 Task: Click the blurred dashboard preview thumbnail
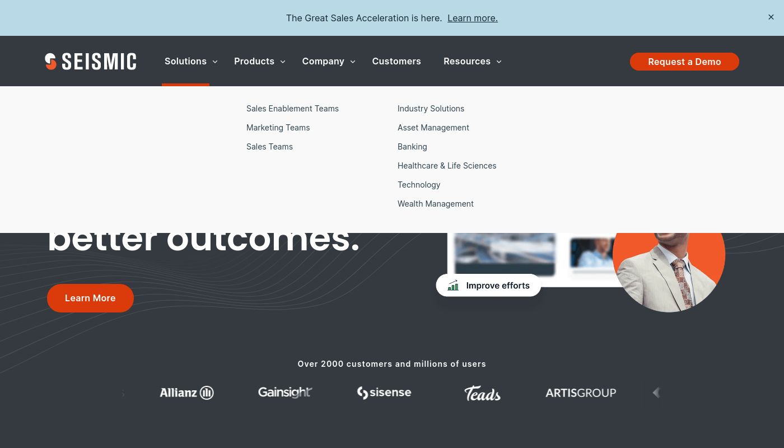coord(505,254)
